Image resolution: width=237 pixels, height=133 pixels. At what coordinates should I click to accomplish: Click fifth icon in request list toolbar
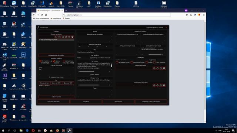coord(69,37)
